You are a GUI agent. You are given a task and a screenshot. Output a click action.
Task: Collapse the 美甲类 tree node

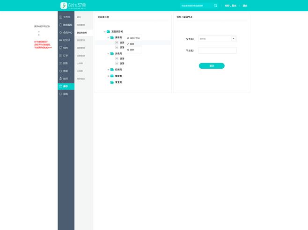click(x=108, y=37)
